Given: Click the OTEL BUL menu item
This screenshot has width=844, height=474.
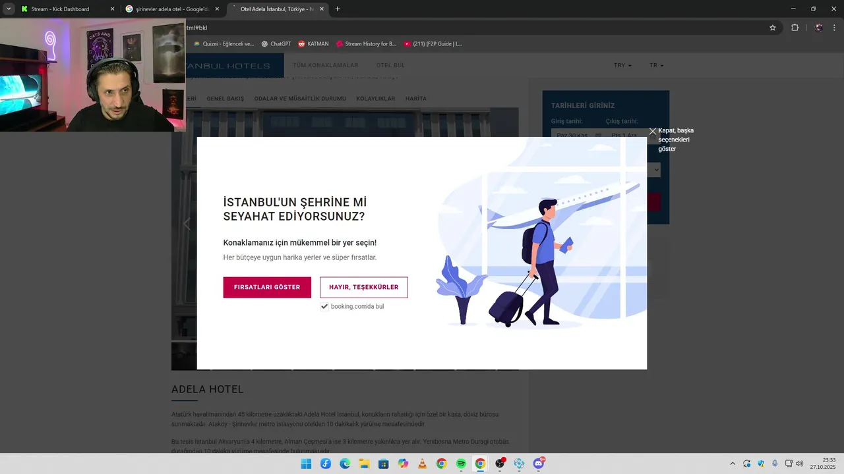Looking at the screenshot, I should [391, 65].
